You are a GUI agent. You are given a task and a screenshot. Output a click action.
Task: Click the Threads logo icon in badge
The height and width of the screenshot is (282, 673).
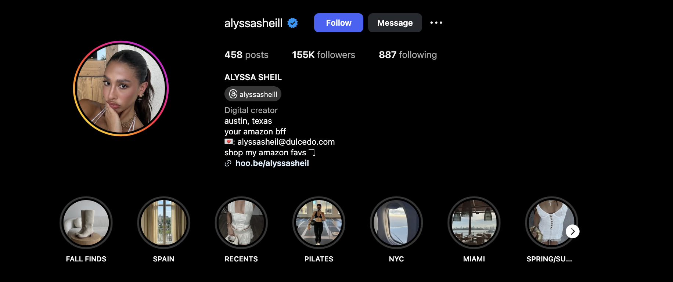(x=233, y=94)
